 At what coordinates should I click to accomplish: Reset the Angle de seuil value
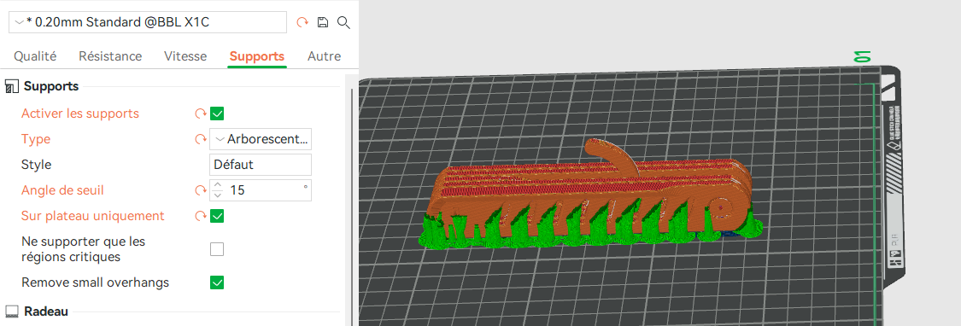201,190
